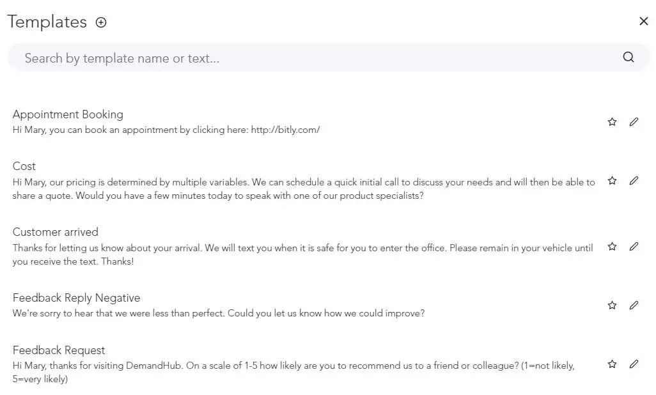Favorite the Feedback Reply Negative template
Image resolution: width=656 pixels, height=395 pixels.
(612, 305)
